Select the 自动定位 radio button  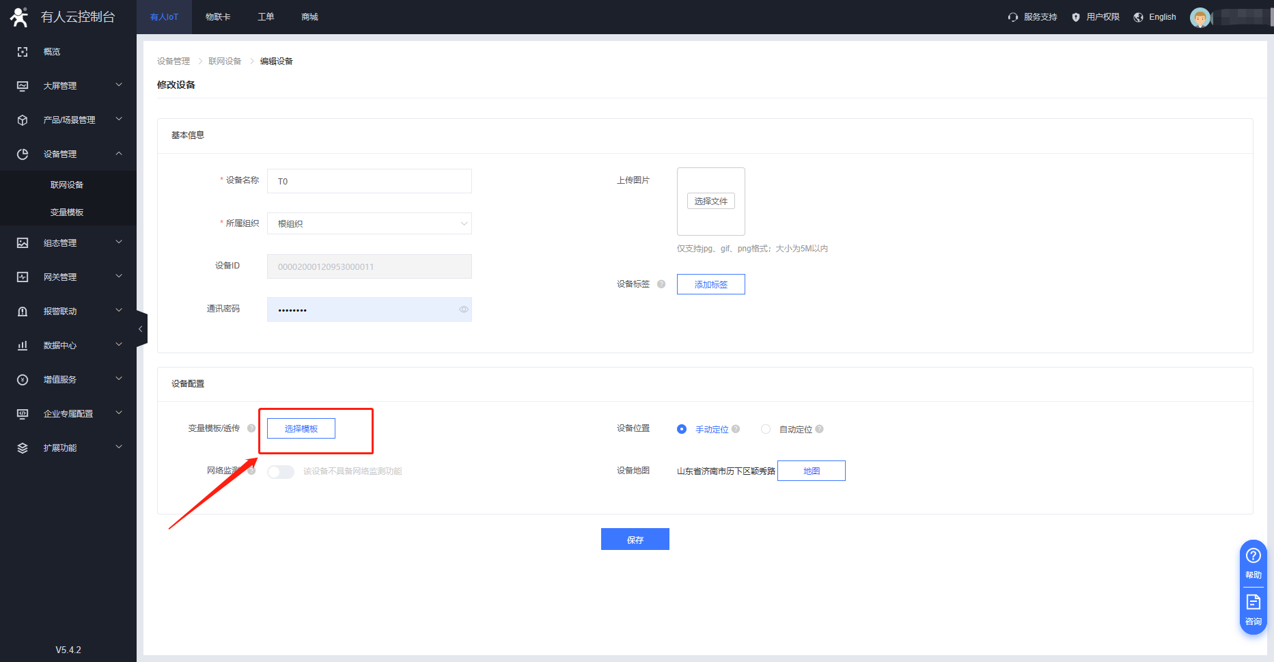click(766, 429)
